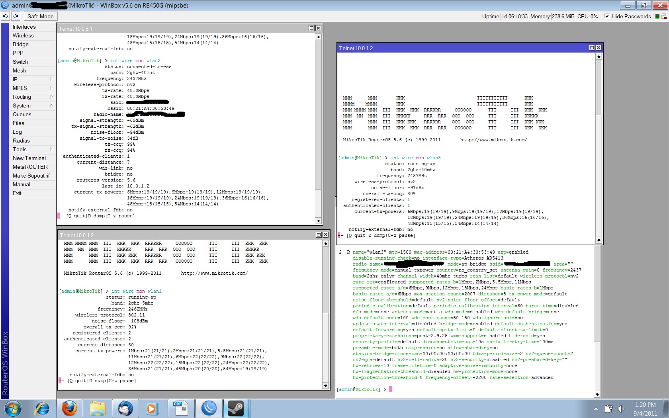Expand the MPLS submenu arrow
Screen dimensions: 669x418
click(x=51, y=88)
